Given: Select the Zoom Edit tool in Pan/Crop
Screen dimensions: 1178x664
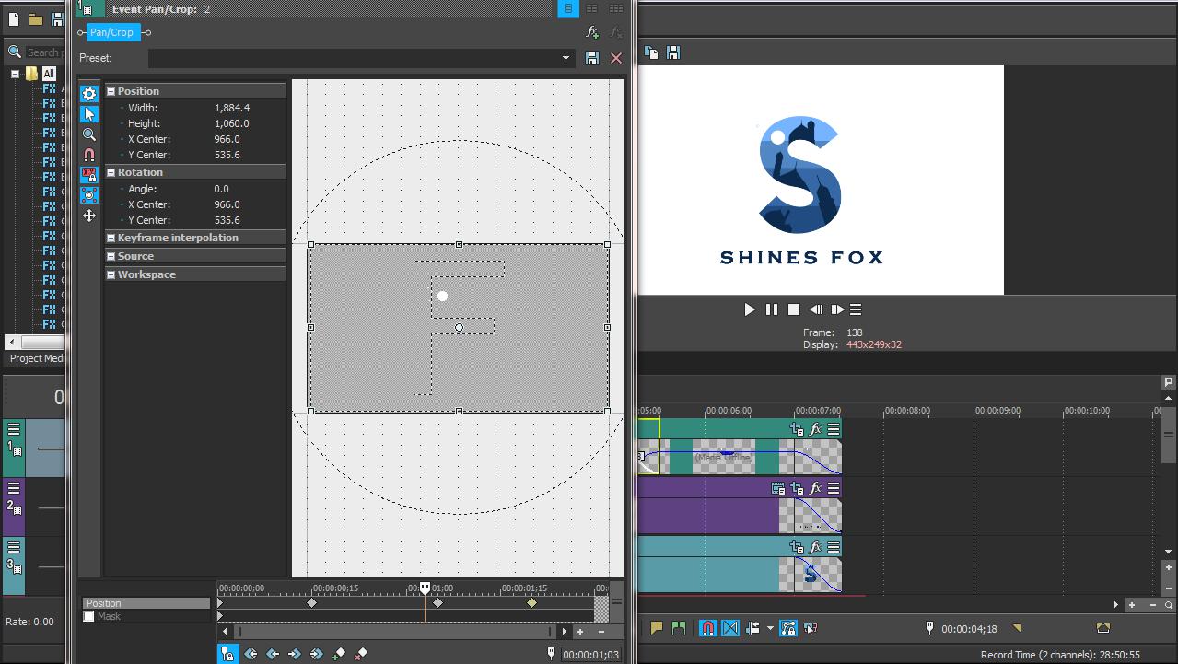Looking at the screenshot, I should point(89,134).
